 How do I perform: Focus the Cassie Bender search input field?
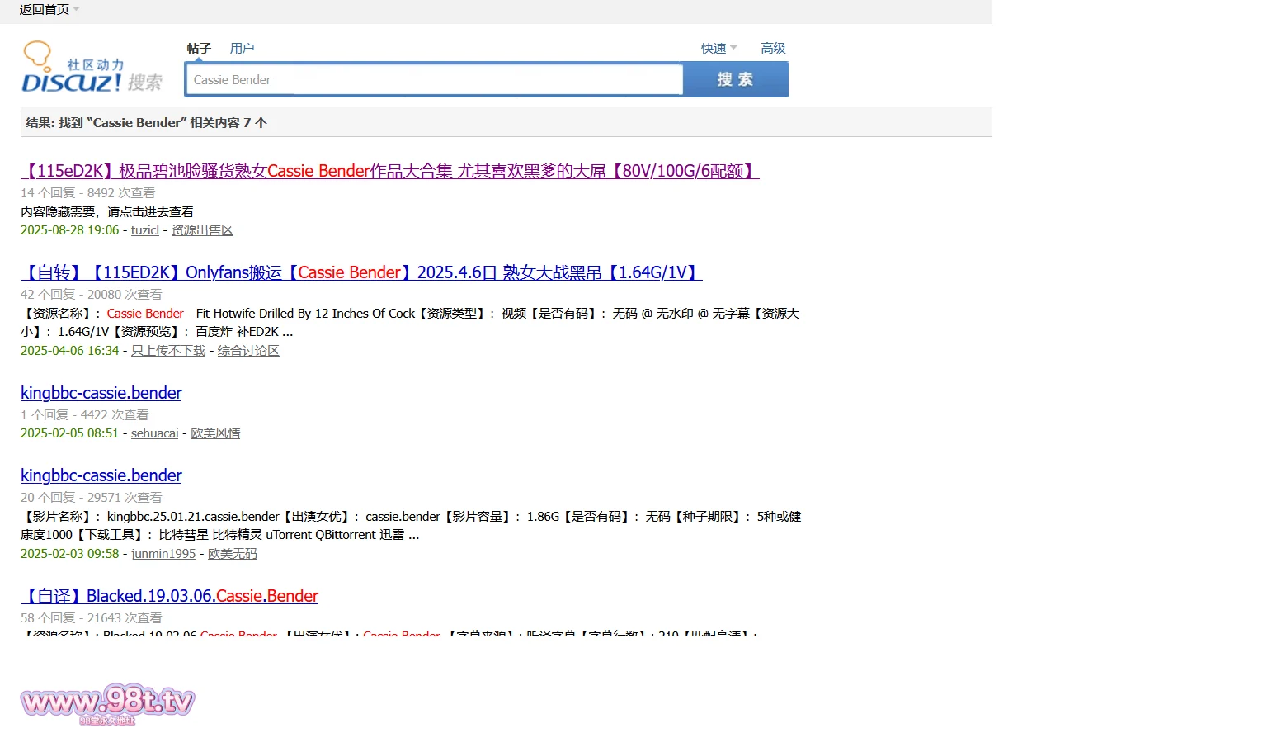(x=435, y=80)
